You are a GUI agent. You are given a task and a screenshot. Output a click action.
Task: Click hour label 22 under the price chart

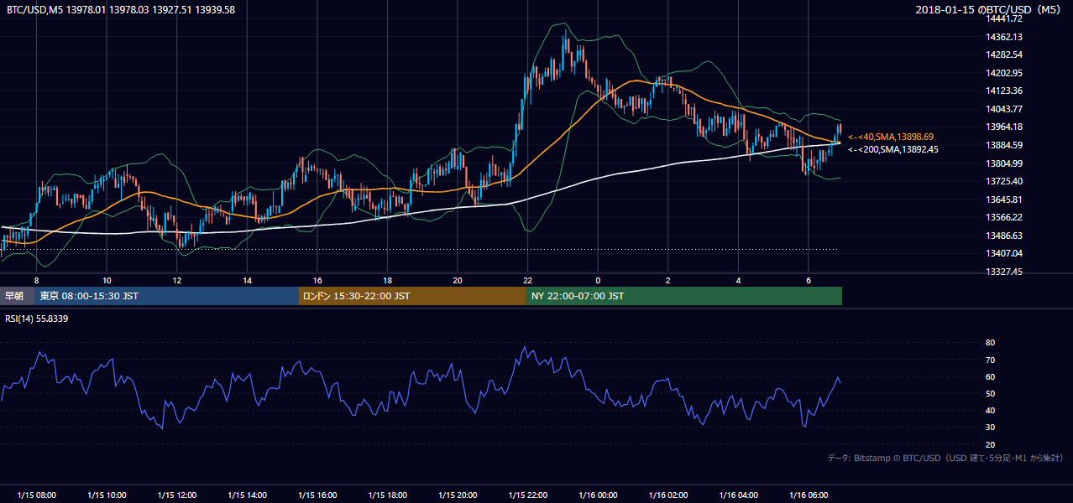point(527,280)
